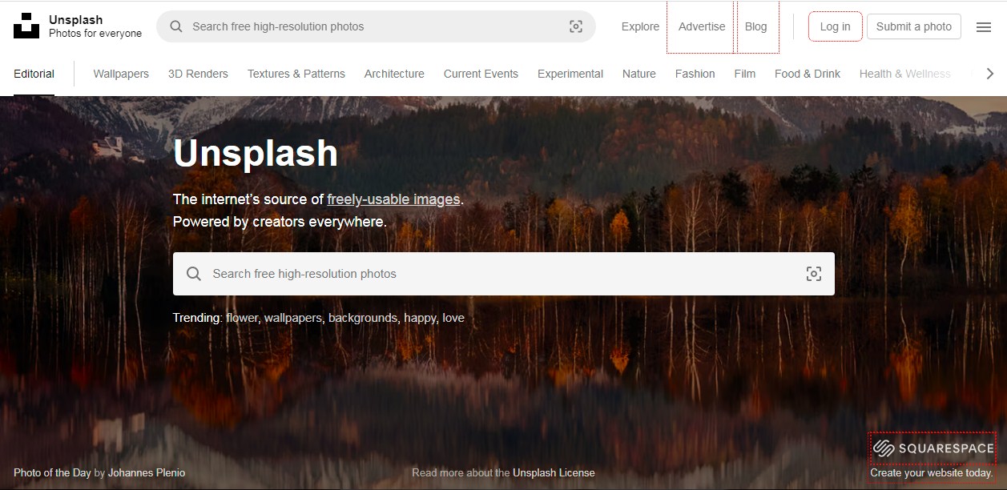Open the Explore menu
1007x490 pixels.
tap(640, 26)
